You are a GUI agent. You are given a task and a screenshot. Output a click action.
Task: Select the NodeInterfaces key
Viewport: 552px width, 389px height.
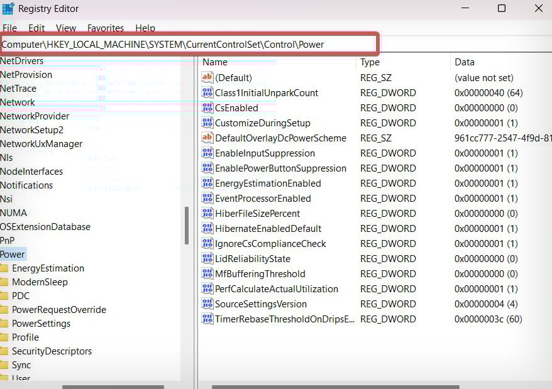(x=31, y=172)
